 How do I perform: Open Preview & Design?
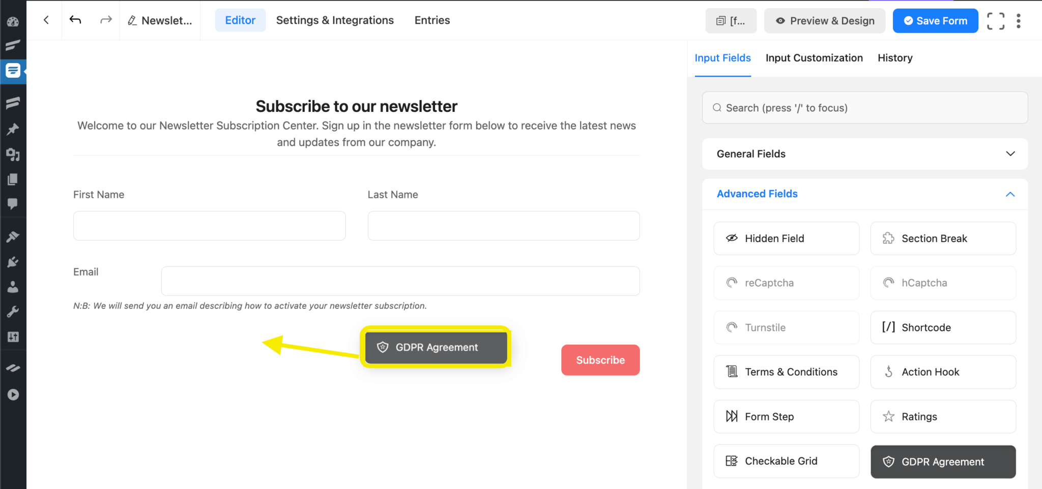824,21
